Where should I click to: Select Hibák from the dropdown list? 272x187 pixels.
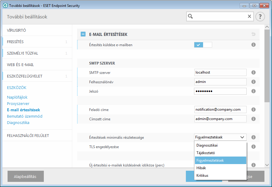tap(221, 168)
